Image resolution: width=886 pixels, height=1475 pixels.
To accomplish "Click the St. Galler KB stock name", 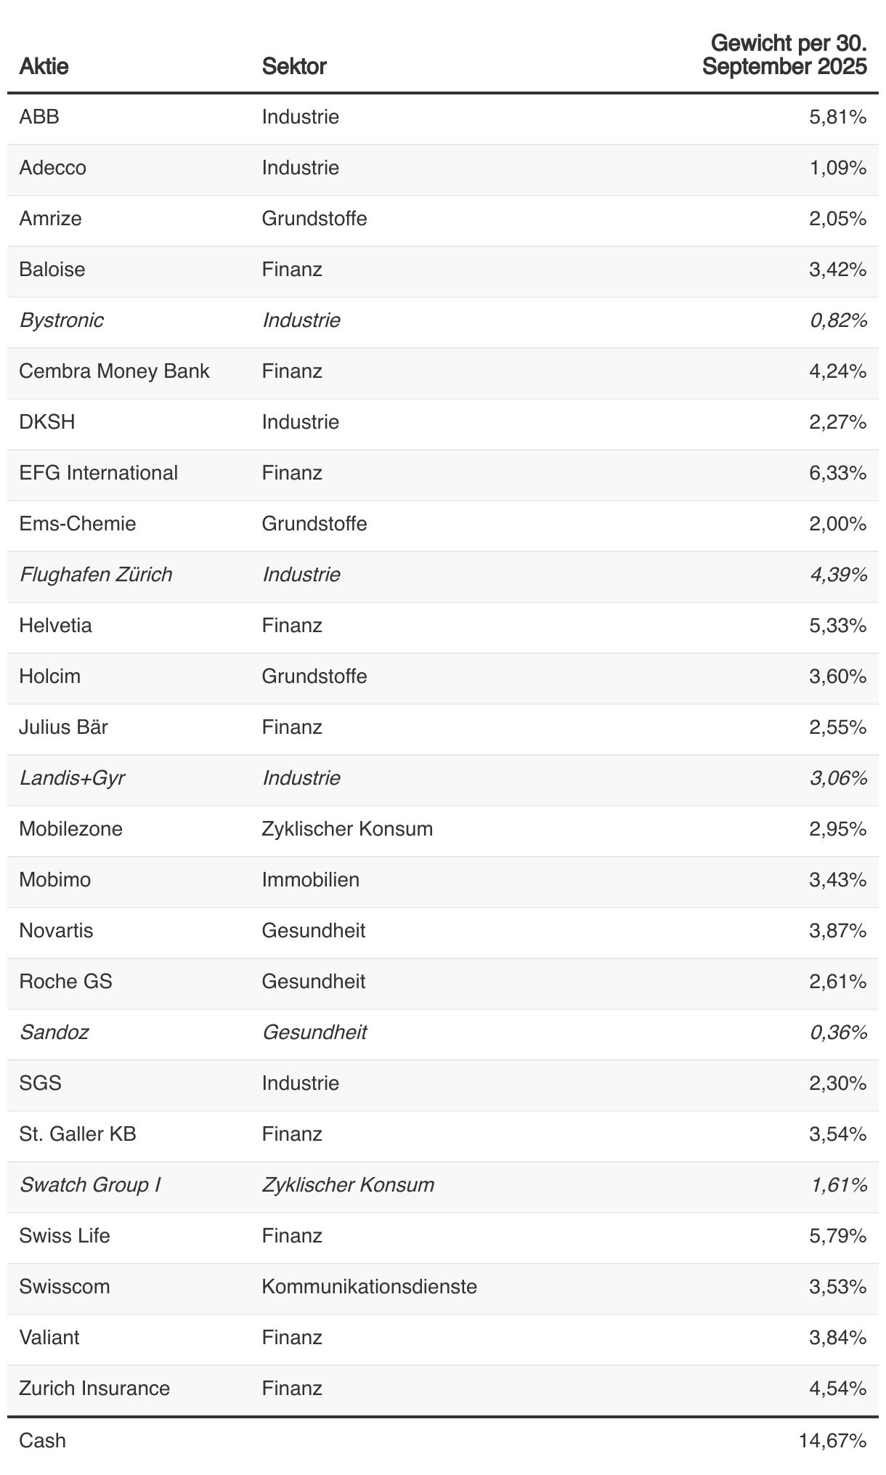I will [x=78, y=1134].
